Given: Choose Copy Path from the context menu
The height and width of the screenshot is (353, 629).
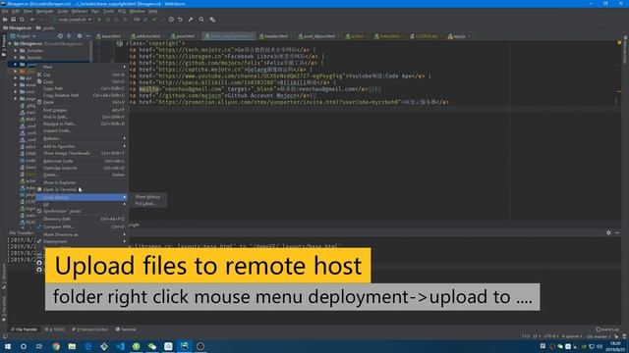Looking at the screenshot, I should coord(82,88).
